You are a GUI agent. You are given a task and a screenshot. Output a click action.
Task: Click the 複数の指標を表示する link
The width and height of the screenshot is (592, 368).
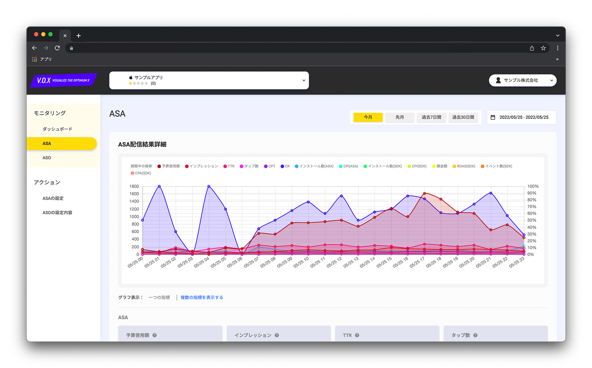click(x=202, y=297)
